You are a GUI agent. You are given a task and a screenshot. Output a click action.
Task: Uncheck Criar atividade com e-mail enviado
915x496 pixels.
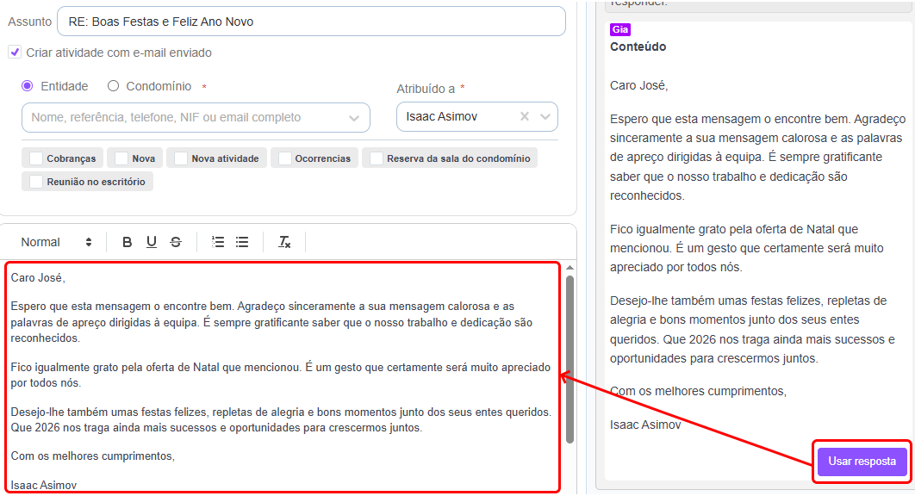tap(15, 53)
